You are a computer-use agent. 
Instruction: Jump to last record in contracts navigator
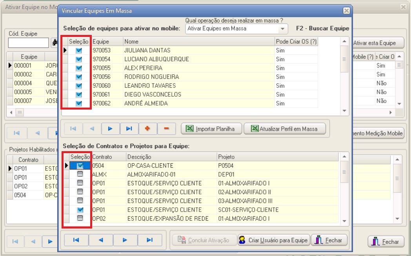149,240
